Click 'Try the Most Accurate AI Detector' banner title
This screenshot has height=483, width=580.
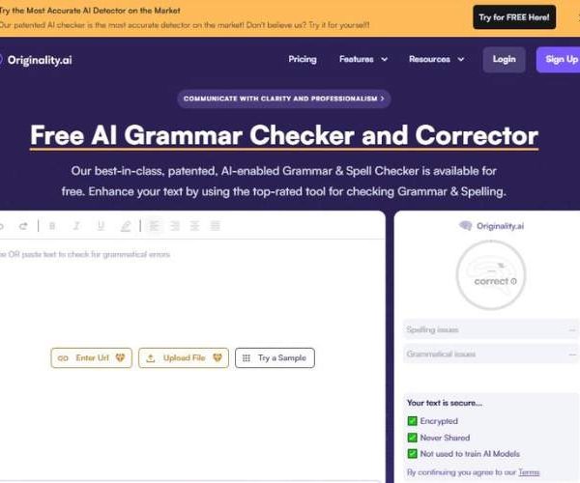click(x=90, y=11)
